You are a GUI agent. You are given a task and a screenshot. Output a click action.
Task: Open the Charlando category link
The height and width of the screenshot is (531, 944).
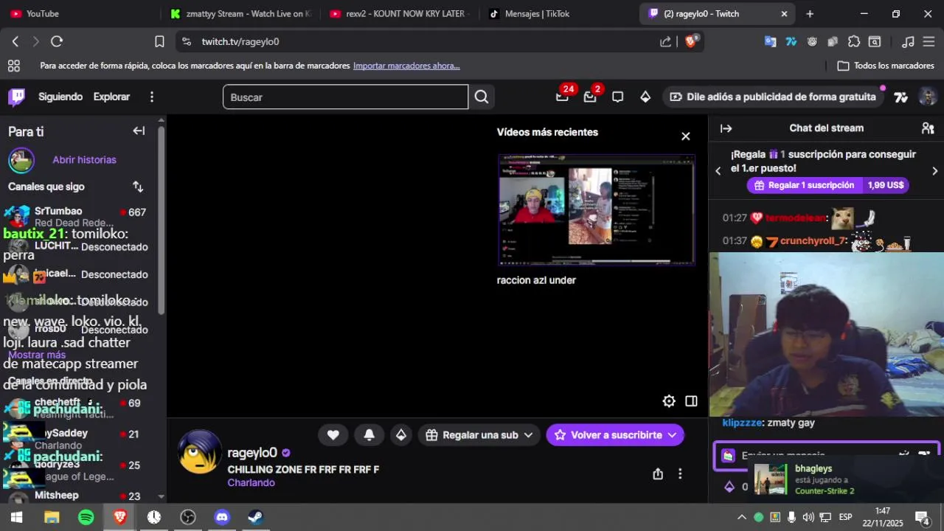[251, 482]
